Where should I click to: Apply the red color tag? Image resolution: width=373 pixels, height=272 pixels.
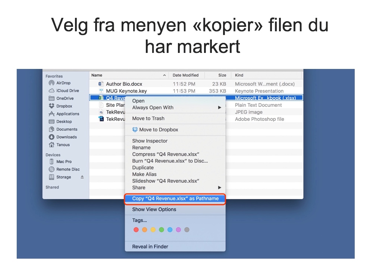click(136, 230)
